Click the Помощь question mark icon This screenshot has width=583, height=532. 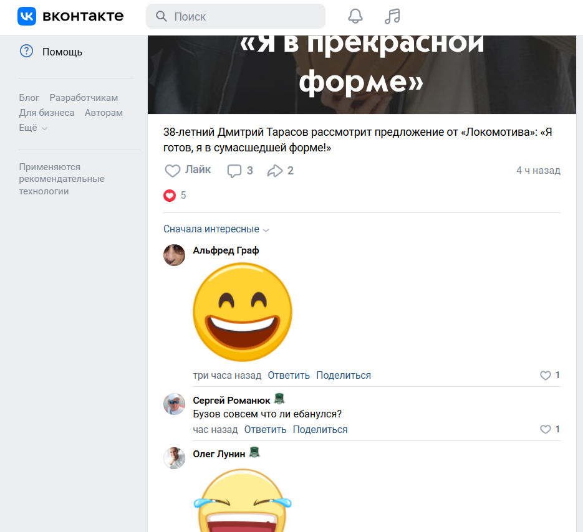click(26, 51)
